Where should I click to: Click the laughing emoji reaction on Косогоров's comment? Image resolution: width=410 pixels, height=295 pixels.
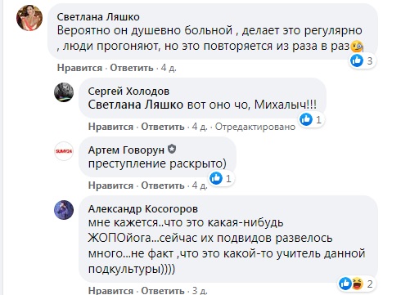tap(357, 284)
